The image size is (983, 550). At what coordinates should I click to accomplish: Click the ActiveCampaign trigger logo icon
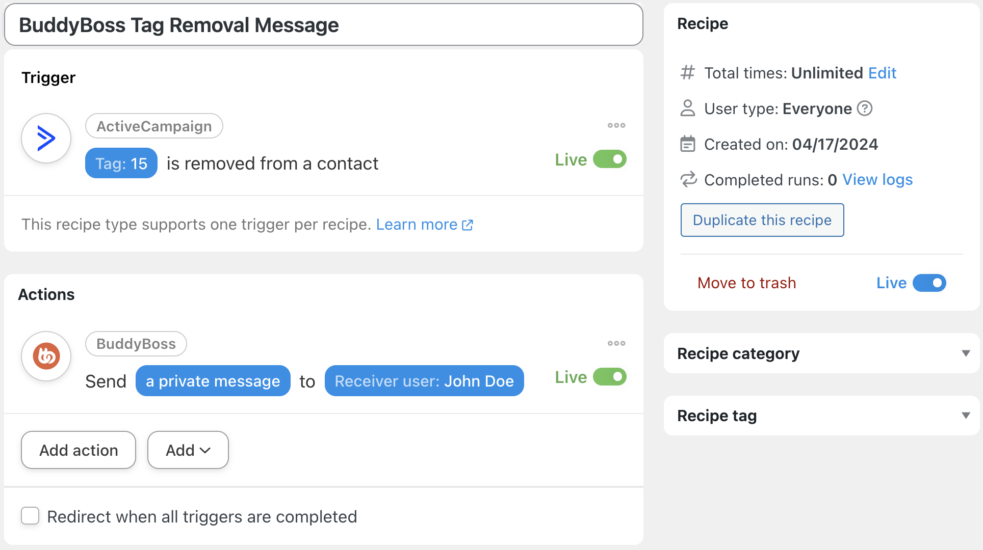coord(46,138)
